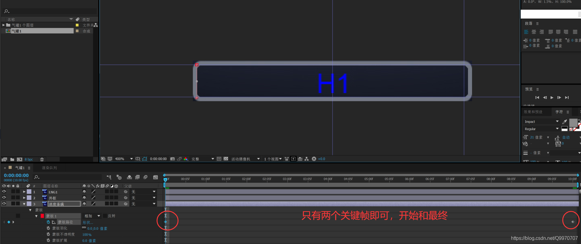Toggle the shy switch on the LNG1 layer
The width and height of the screenshot is (581, 244).
pos(84,192)
